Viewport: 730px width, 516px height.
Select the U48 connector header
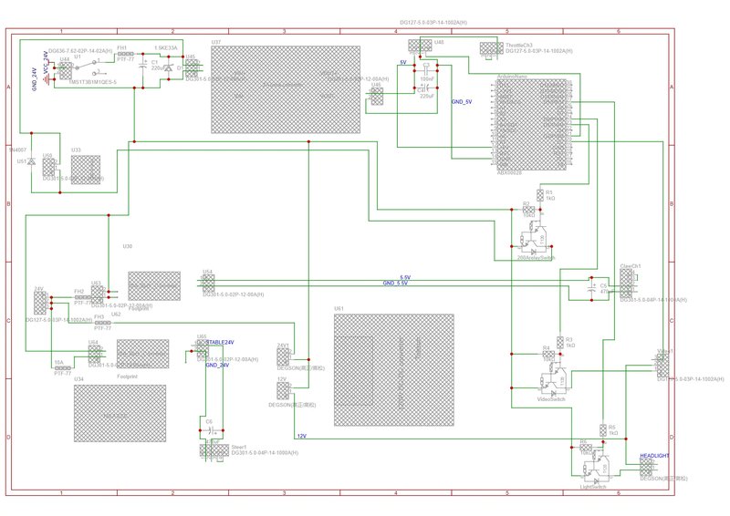point(420,46)
